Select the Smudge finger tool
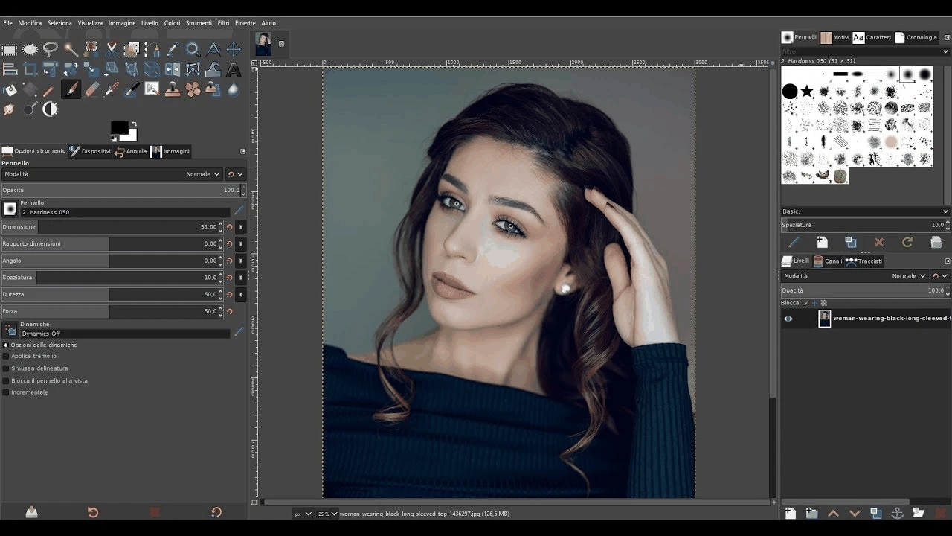952x536 pixels. click(10, 110)
